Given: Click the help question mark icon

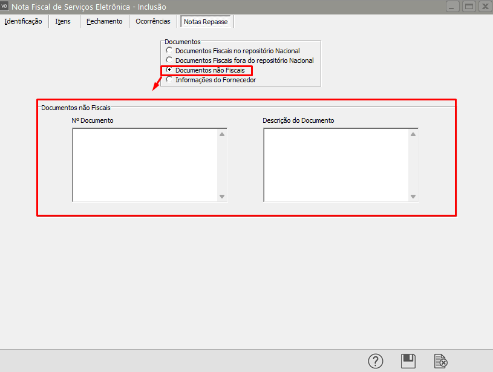Looking at the screenshot, I should pyautogui.click(x=376, y=361).
